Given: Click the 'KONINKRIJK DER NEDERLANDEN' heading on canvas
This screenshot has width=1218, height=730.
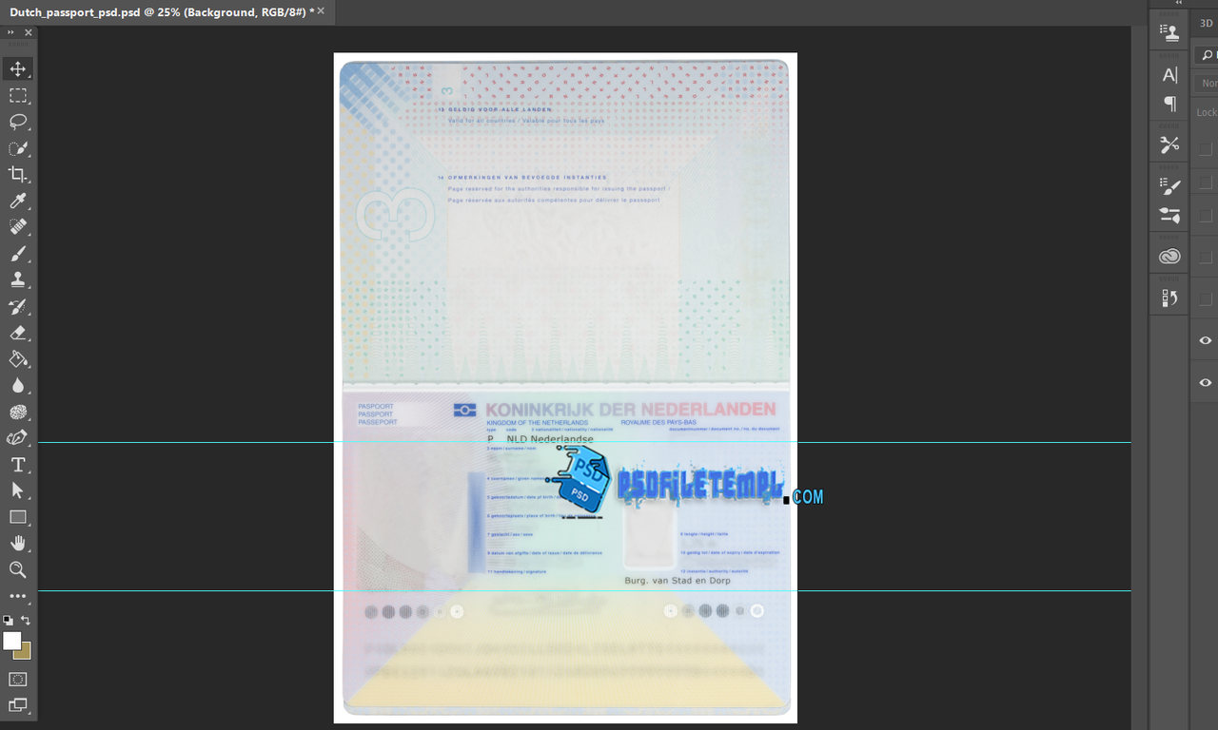Looking at the screenshot, I should (x=631, y=409).
